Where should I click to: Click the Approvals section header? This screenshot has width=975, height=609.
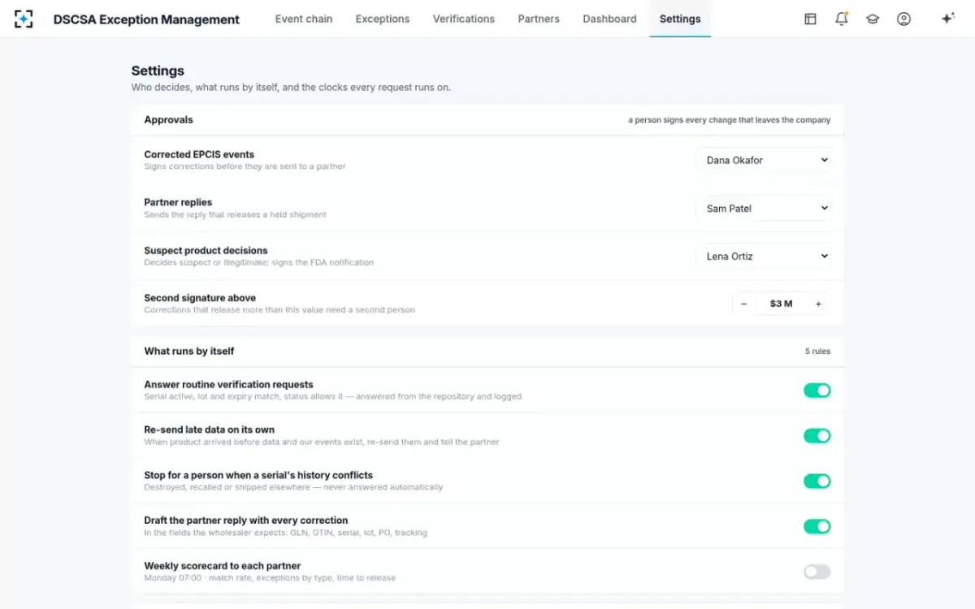pos(169,119)
